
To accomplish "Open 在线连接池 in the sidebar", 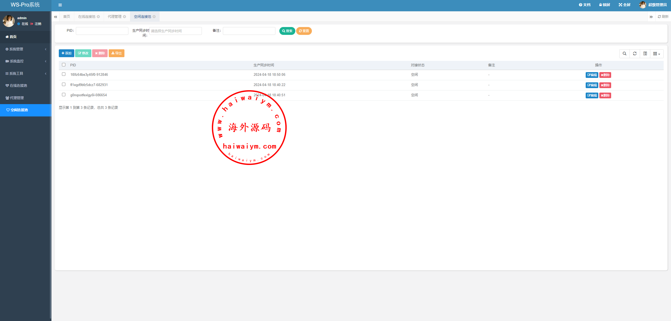I will pos(18,85).
